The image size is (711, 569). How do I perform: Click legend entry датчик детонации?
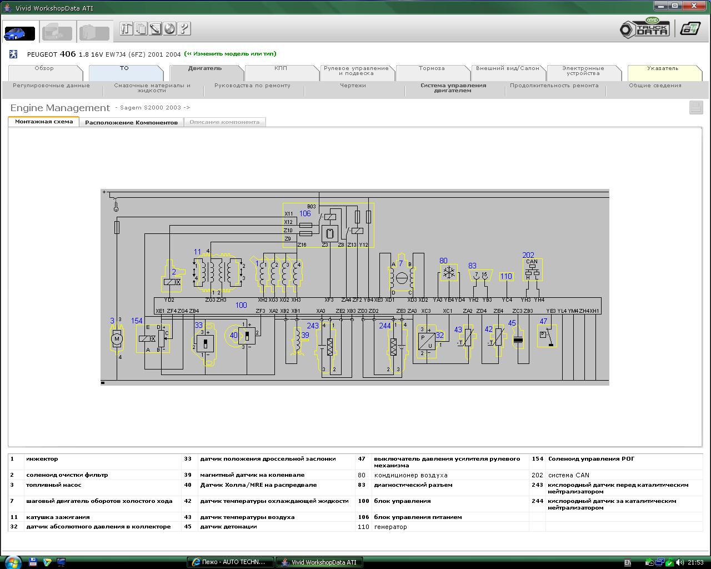click(x=228, y=527)
